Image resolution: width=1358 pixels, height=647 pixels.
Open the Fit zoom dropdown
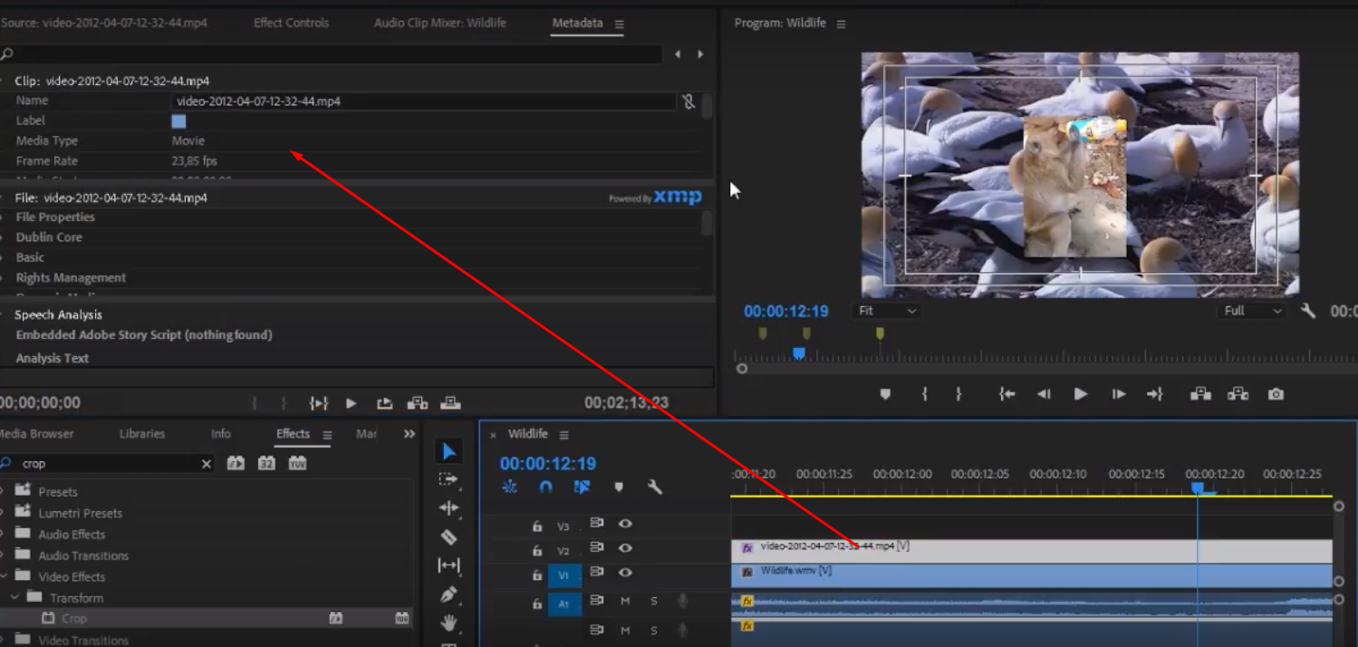pos(886,311)
